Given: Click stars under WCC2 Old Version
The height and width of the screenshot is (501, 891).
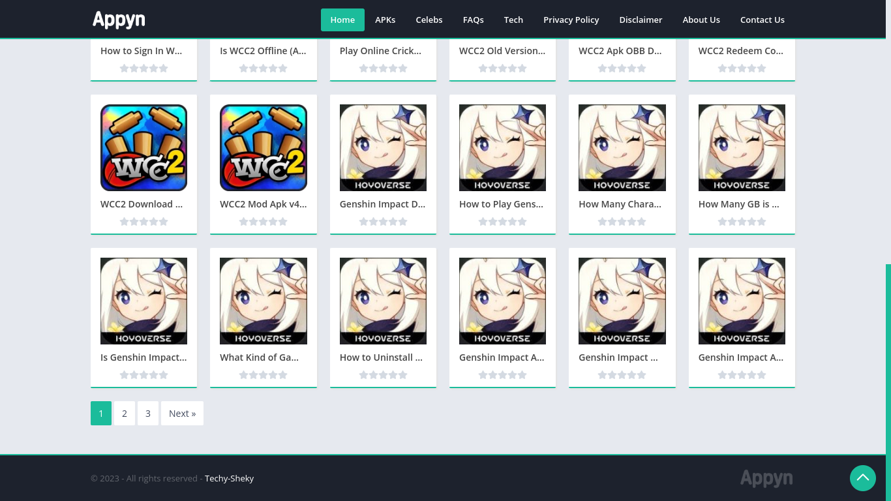Looking at the screenshot, I should pos(502,68).
